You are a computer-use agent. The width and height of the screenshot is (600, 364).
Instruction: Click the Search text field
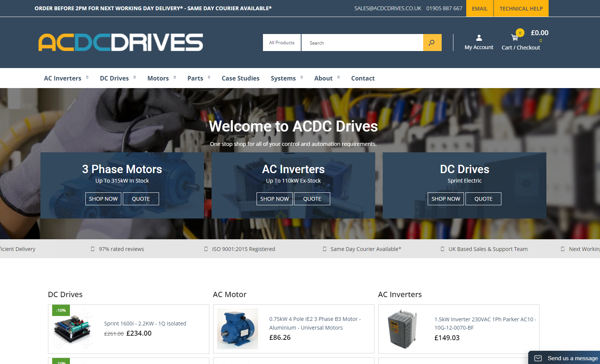(362, 43)
